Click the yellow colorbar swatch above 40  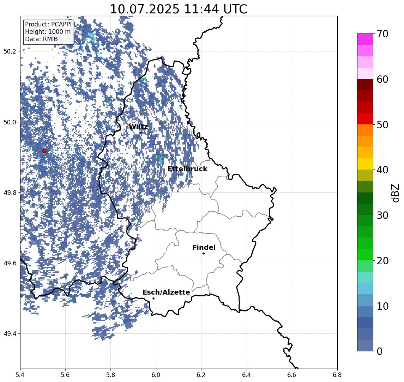(x=365, y=164)
